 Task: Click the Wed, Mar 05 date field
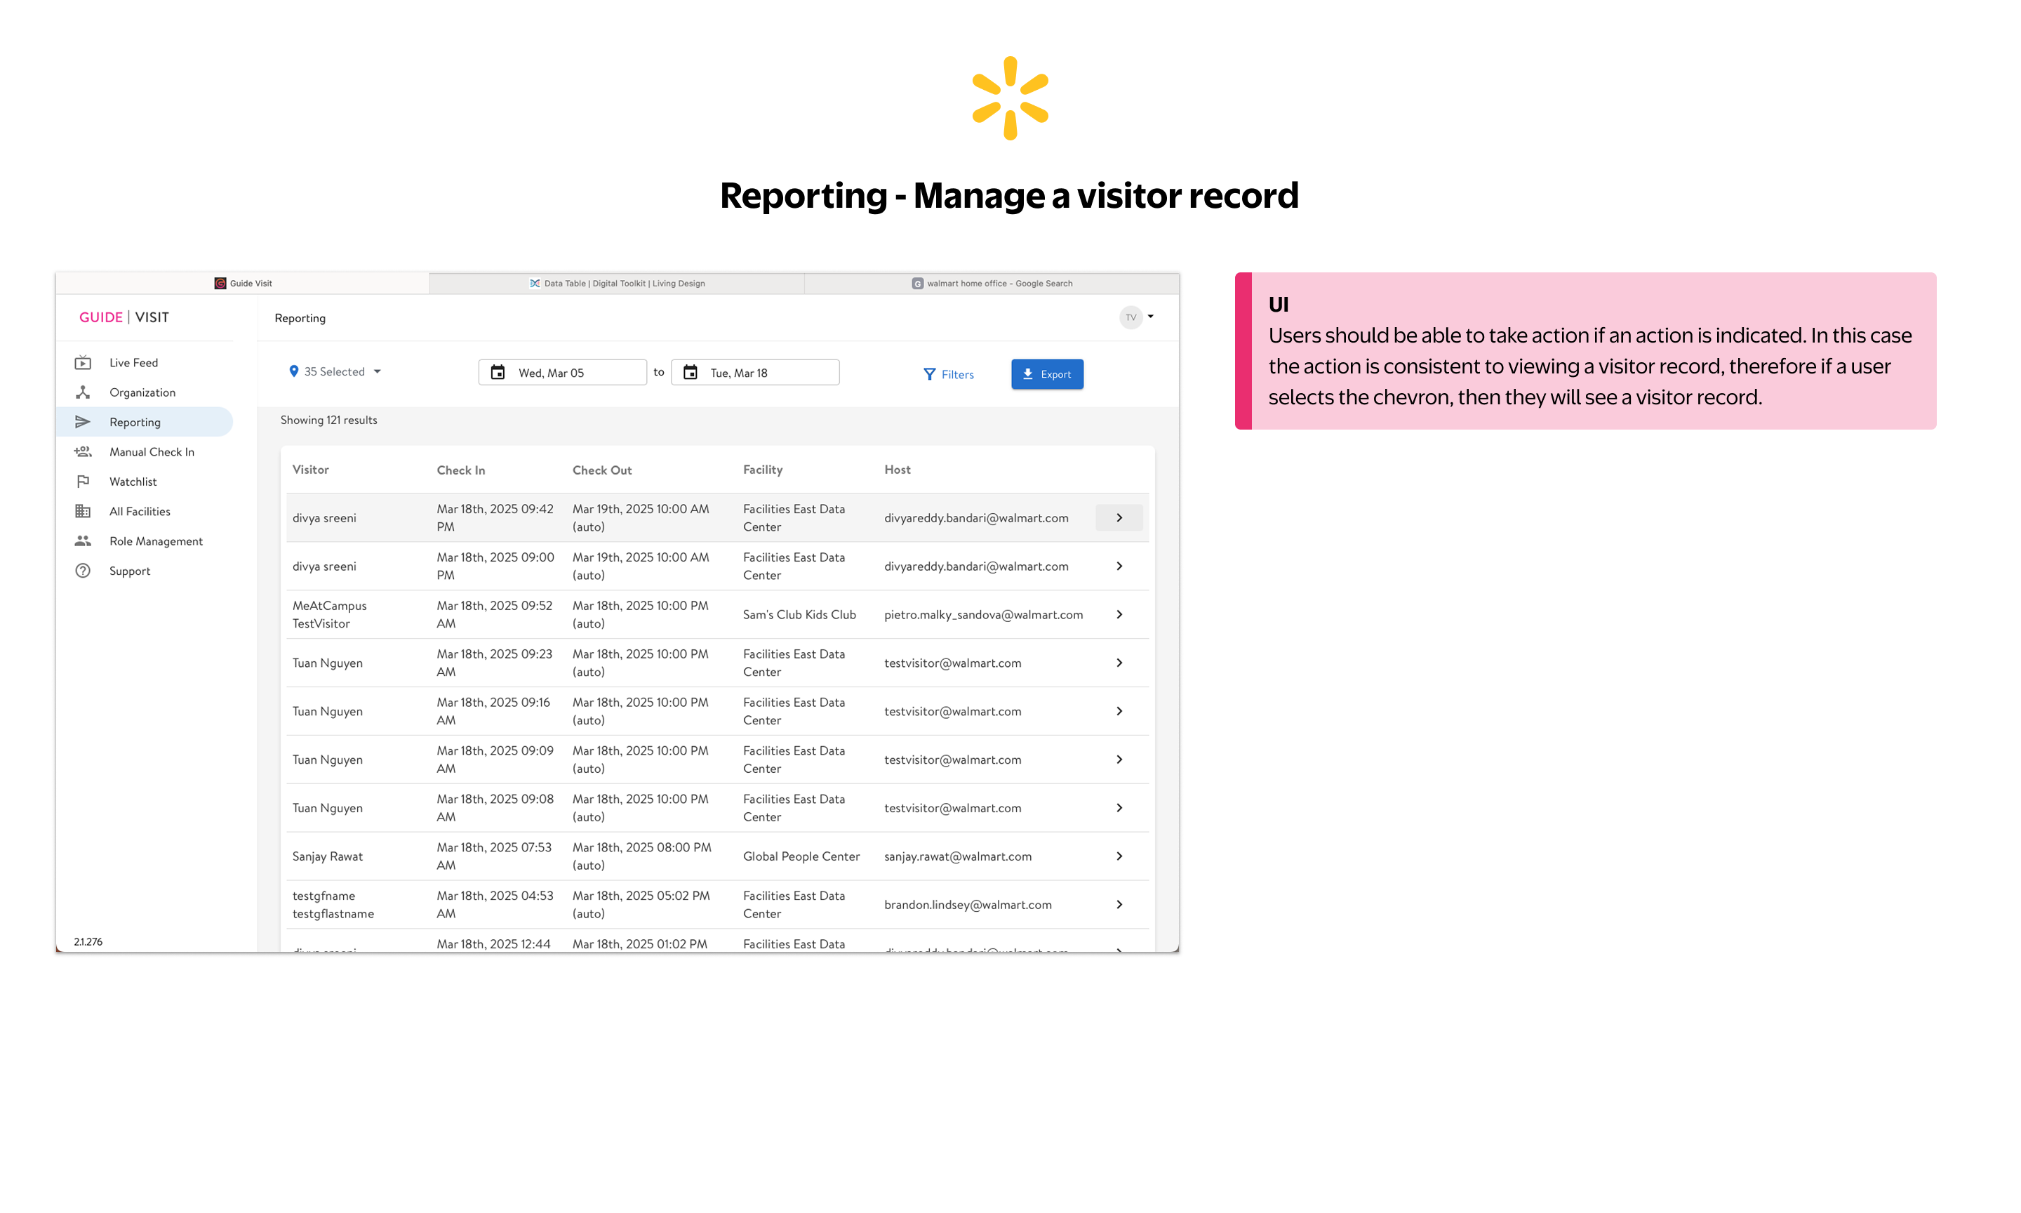tap(563, 373)
